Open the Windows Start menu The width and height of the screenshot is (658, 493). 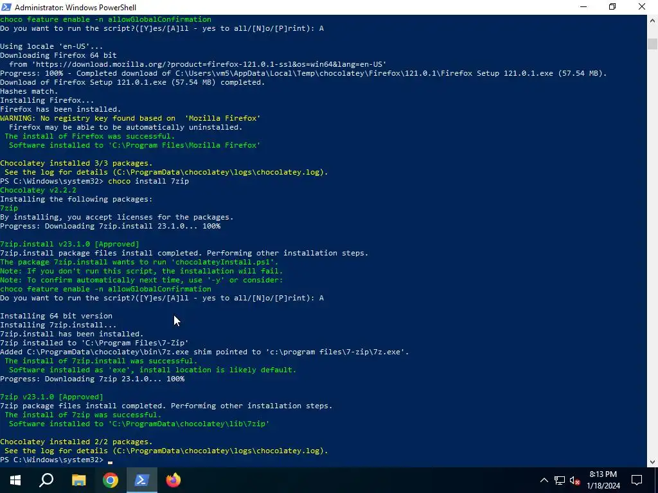pyautogui.click(x=15, y=480)
